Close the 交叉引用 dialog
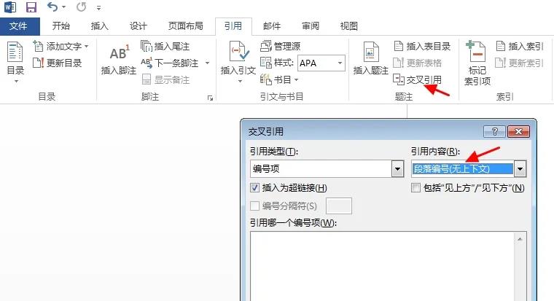This screenshot has height=301, width=554. pos(518,132)
